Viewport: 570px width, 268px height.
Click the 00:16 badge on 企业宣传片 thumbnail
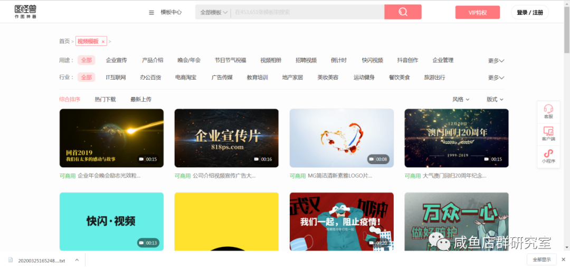262,159
